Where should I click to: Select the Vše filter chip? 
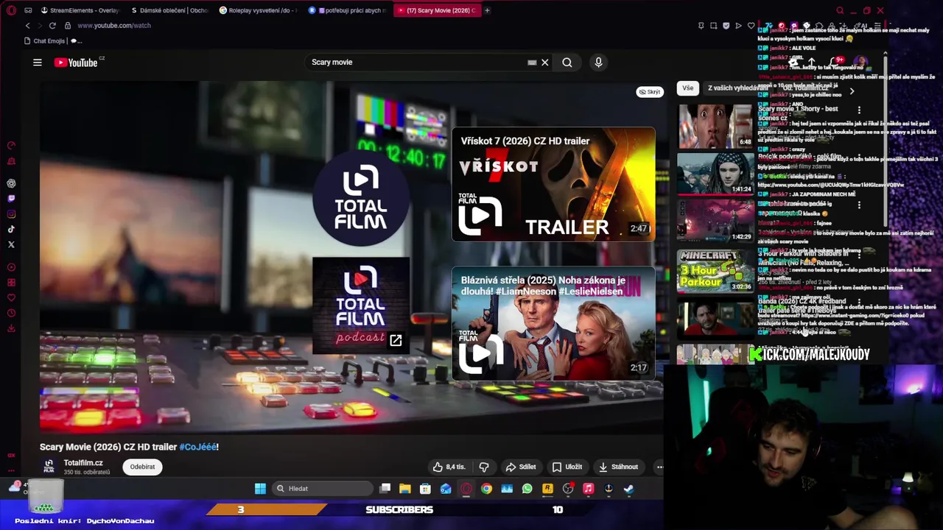687,88
